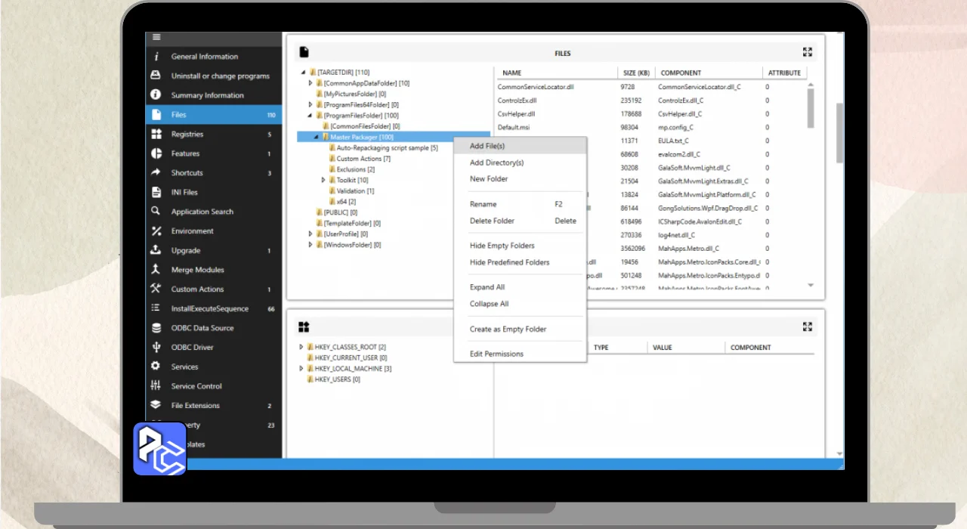Click the Files page icon in sidebar
Screen dimensions: 967x529
[x=156, y=115]
